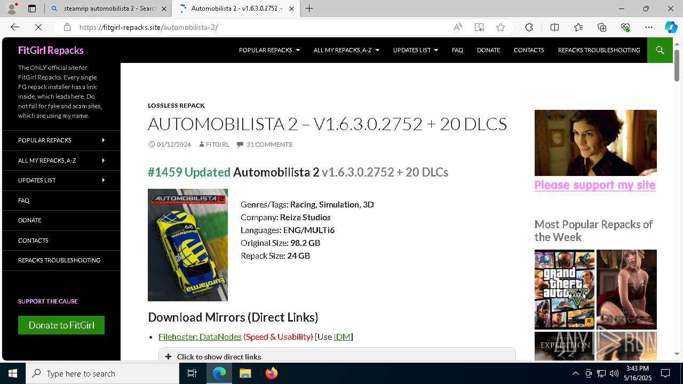
Task: Click Type here to search box
Action: [x=102, y=373]
